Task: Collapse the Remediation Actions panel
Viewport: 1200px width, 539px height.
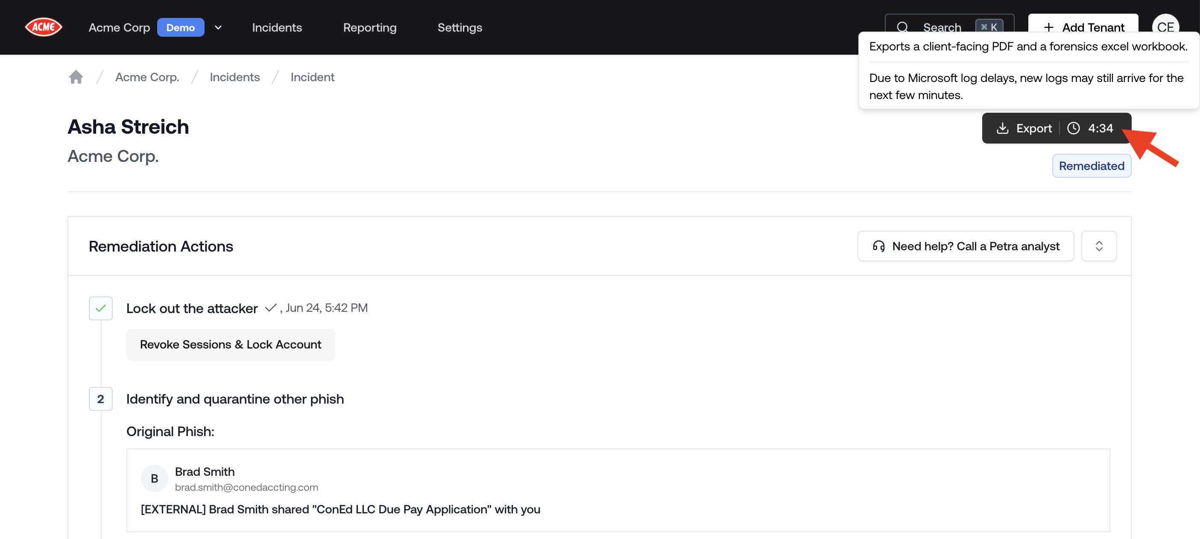Action: pyautogui.click(x=1098, y=246)
